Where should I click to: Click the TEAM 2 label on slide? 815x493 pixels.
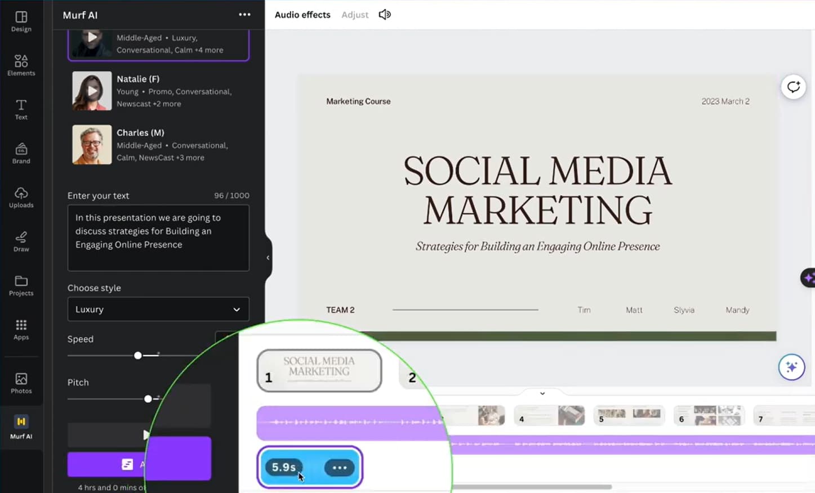(340, 310)
